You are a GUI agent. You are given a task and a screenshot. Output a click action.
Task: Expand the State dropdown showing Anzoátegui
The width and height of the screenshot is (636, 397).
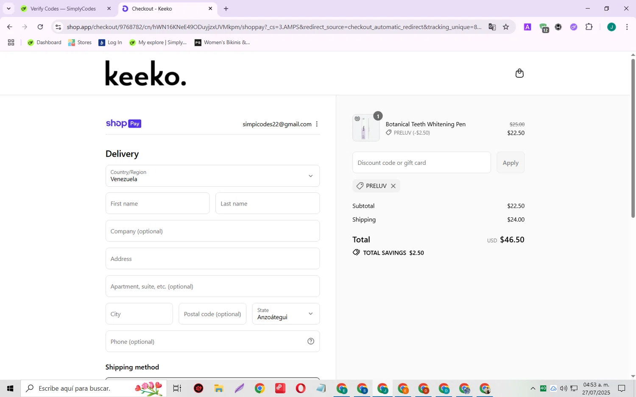click(286, 314)
